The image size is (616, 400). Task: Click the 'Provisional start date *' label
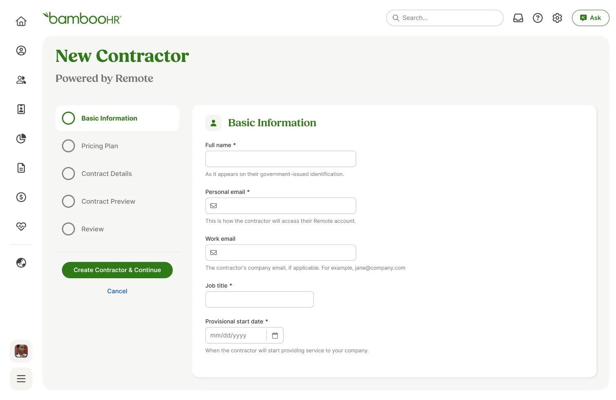[x=237, y=321]
